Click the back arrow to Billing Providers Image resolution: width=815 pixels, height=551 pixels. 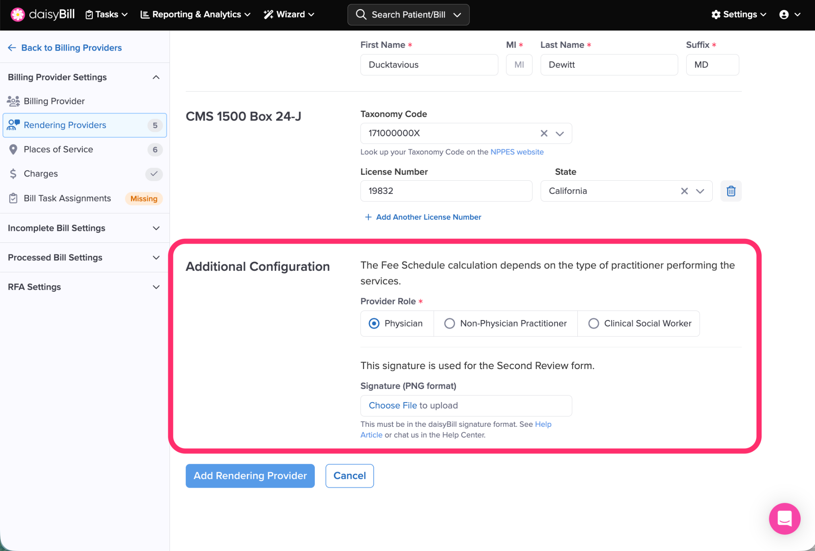(x=12, y=48)
